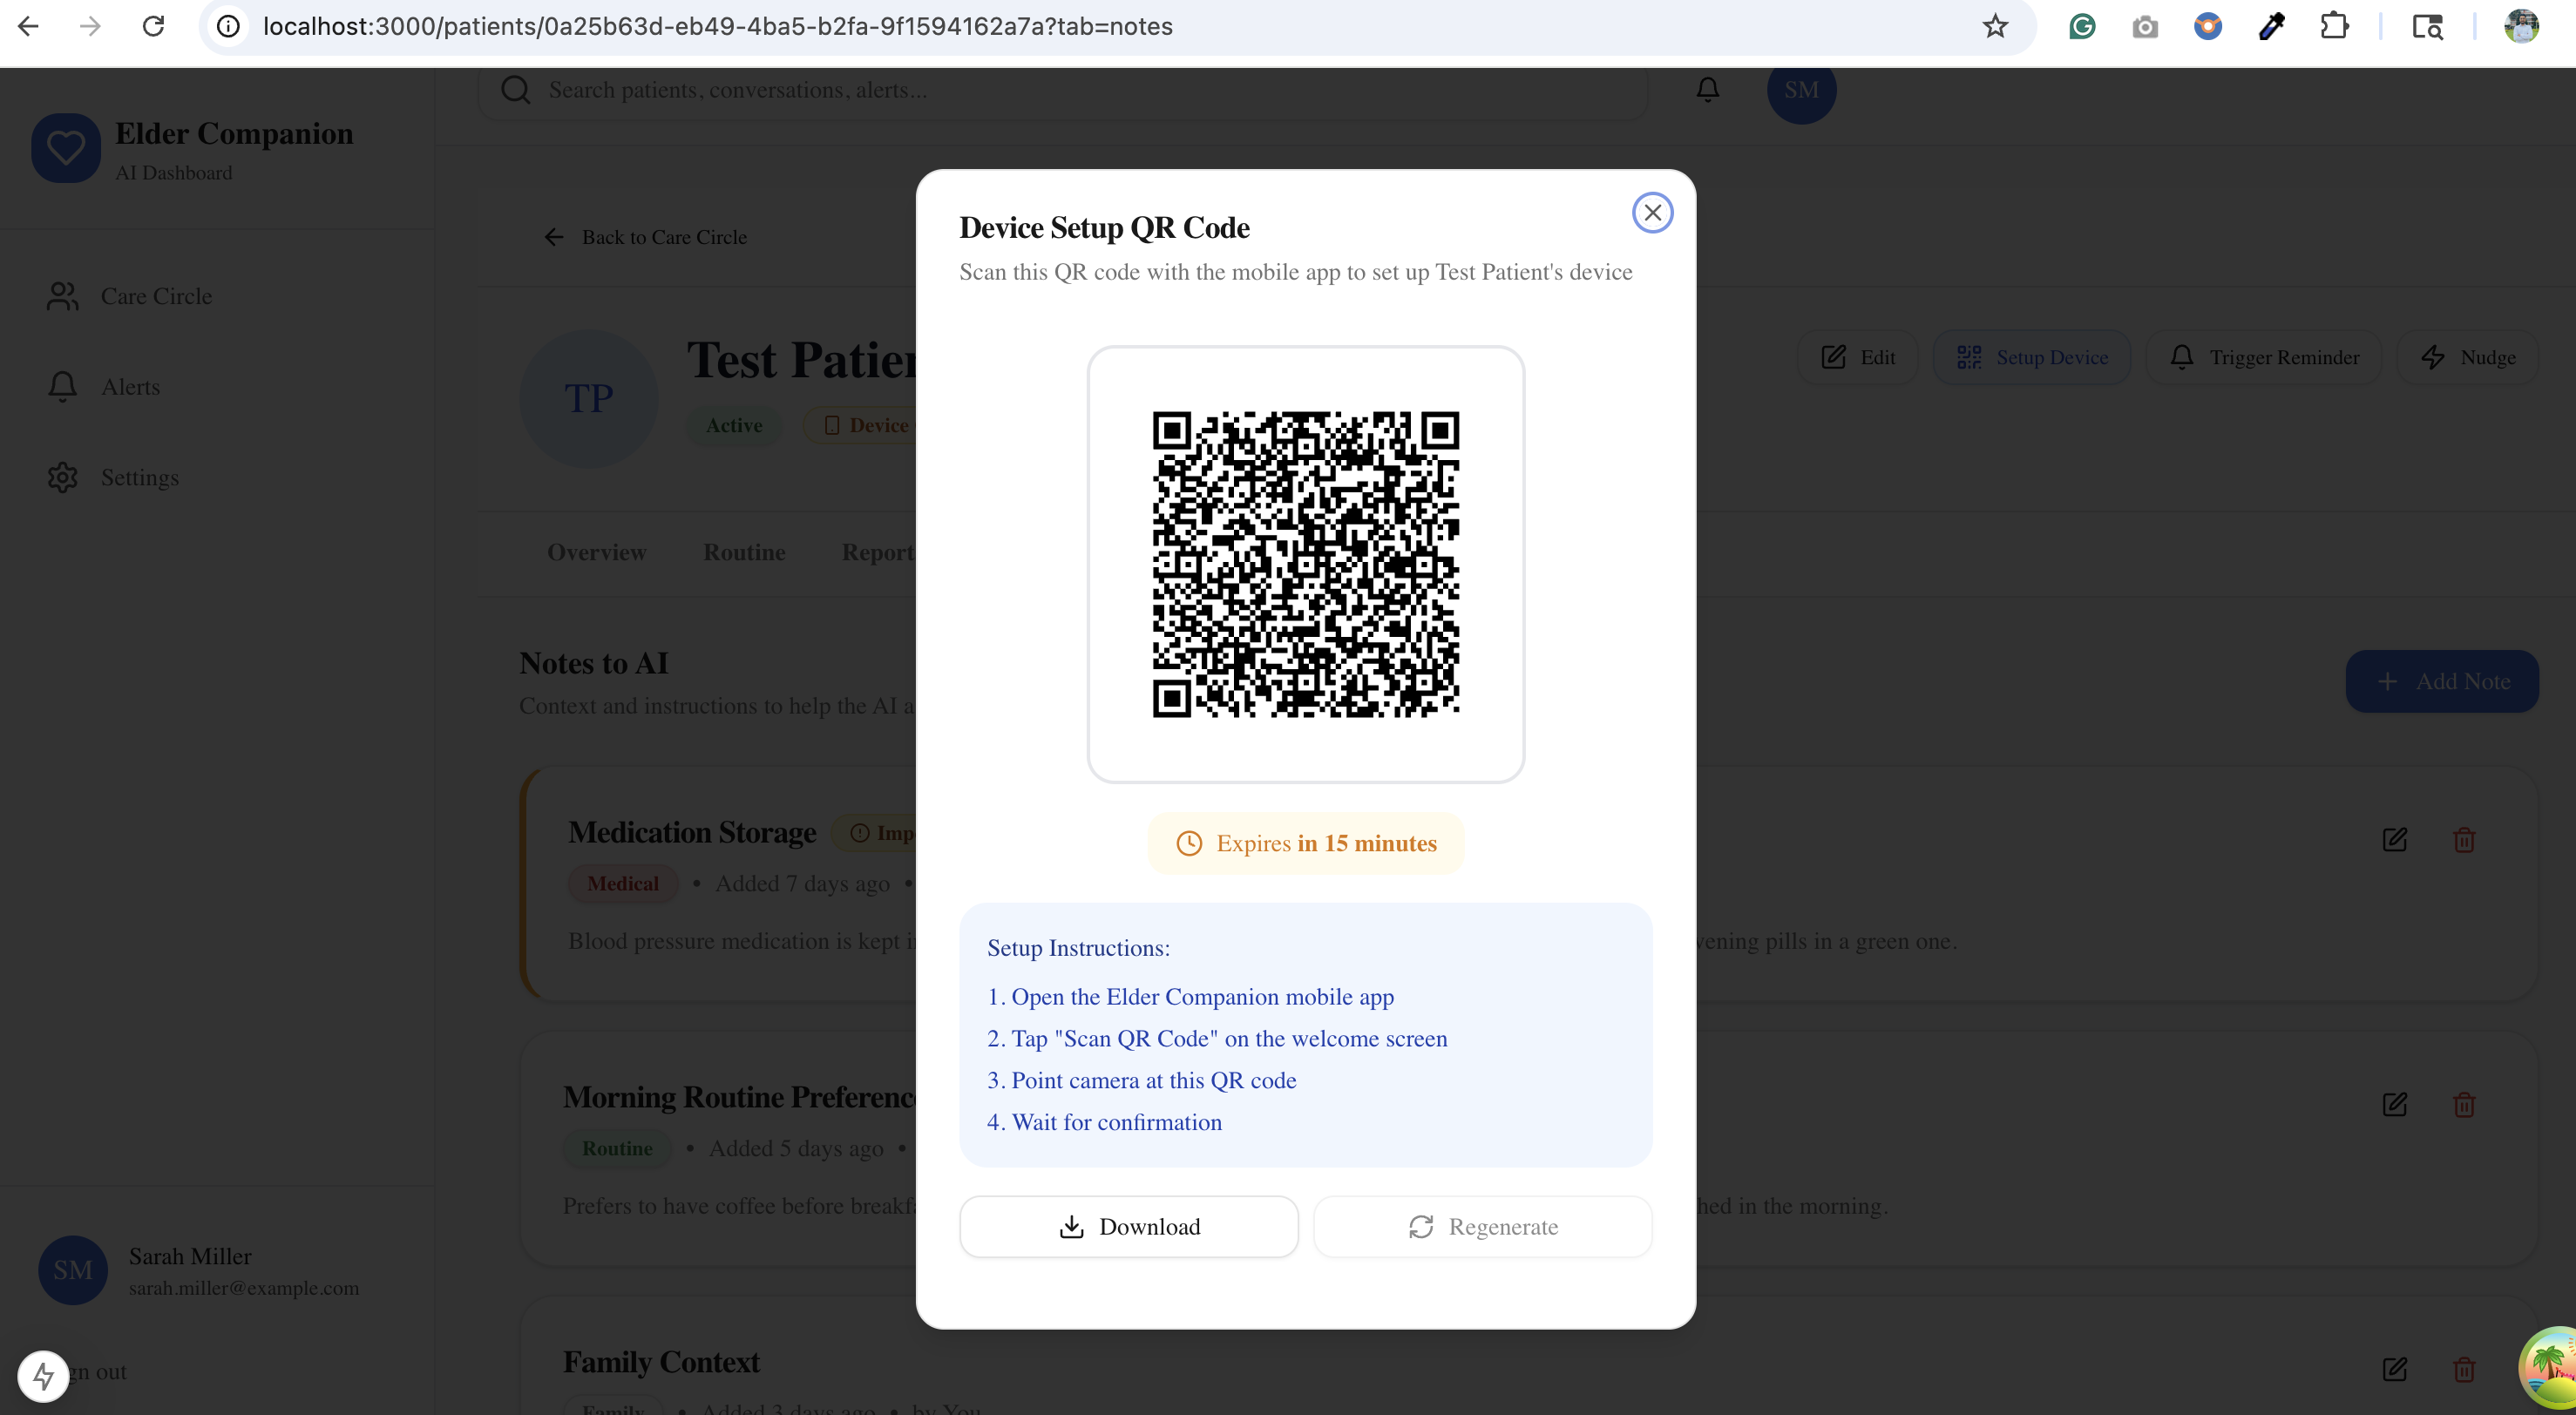Open Care Circle in the sidebar
The width and height of the screenshot is (2576, 1415).
156,296
